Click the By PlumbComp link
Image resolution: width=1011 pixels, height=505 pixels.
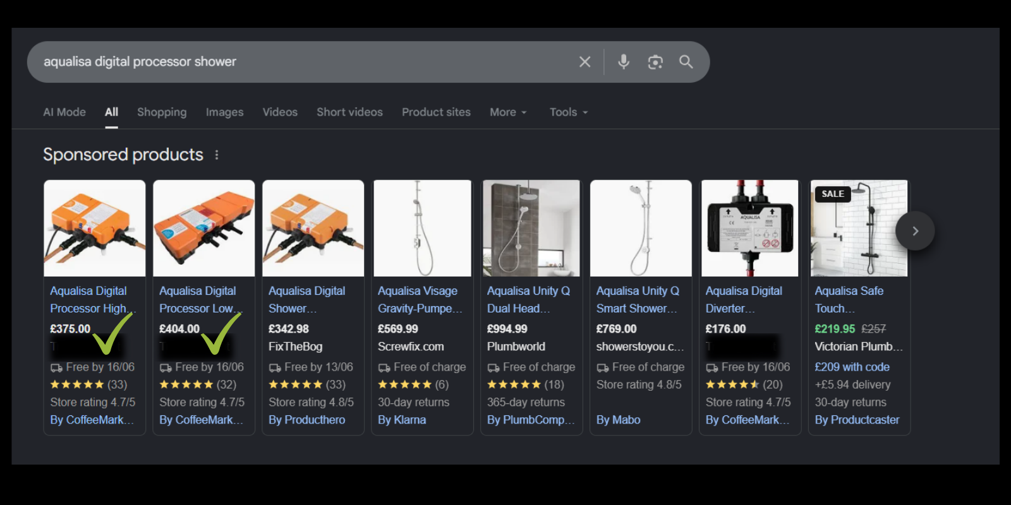tap(531, 420)
